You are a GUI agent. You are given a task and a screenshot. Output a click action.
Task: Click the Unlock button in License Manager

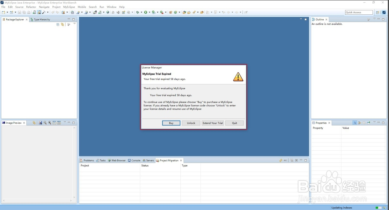point(191,123)
